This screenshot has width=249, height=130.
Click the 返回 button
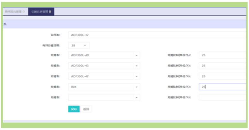[x=86, y=109]
